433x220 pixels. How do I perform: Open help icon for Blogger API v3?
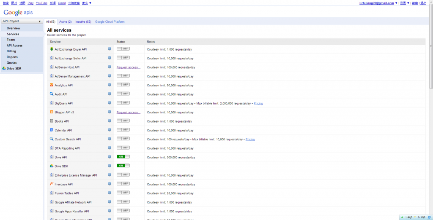pos(110,112)
